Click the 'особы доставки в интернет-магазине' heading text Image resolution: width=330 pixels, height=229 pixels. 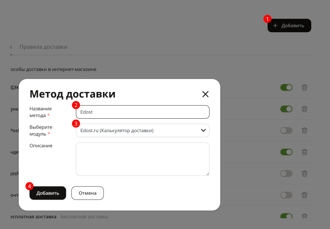tap(54, 69)
